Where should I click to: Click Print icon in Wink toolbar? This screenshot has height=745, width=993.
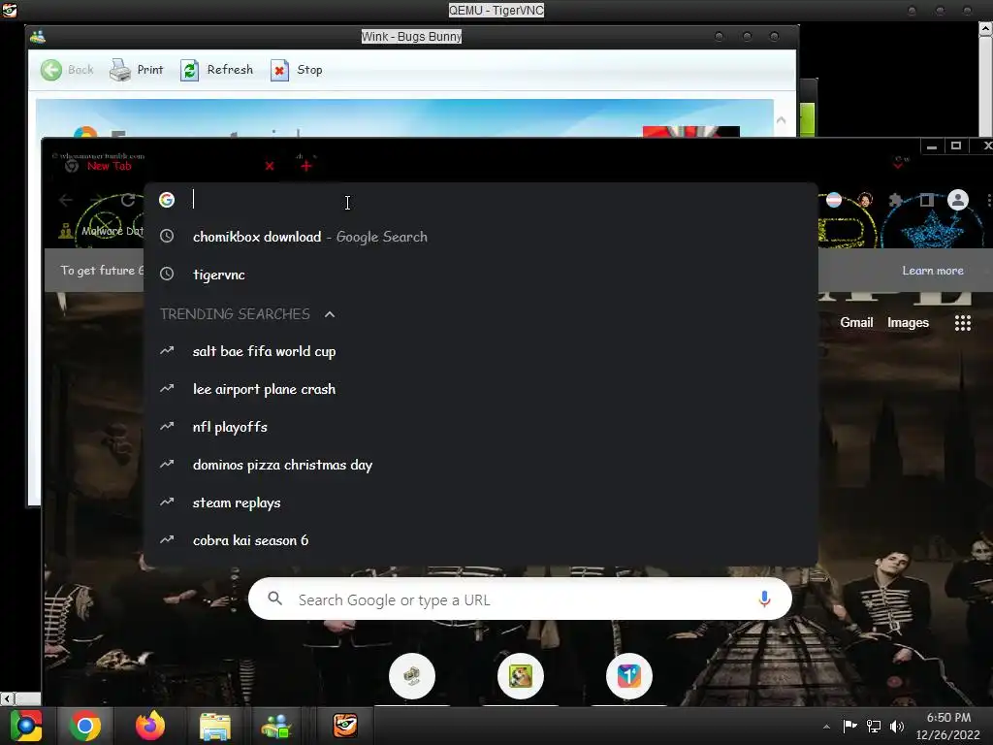[x=119, y=70]
